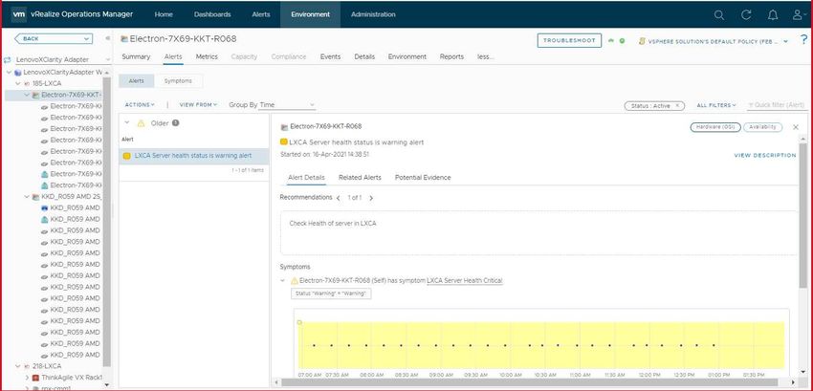Expand the ThinkAgile VX Rack node

(x=27, y=378)
